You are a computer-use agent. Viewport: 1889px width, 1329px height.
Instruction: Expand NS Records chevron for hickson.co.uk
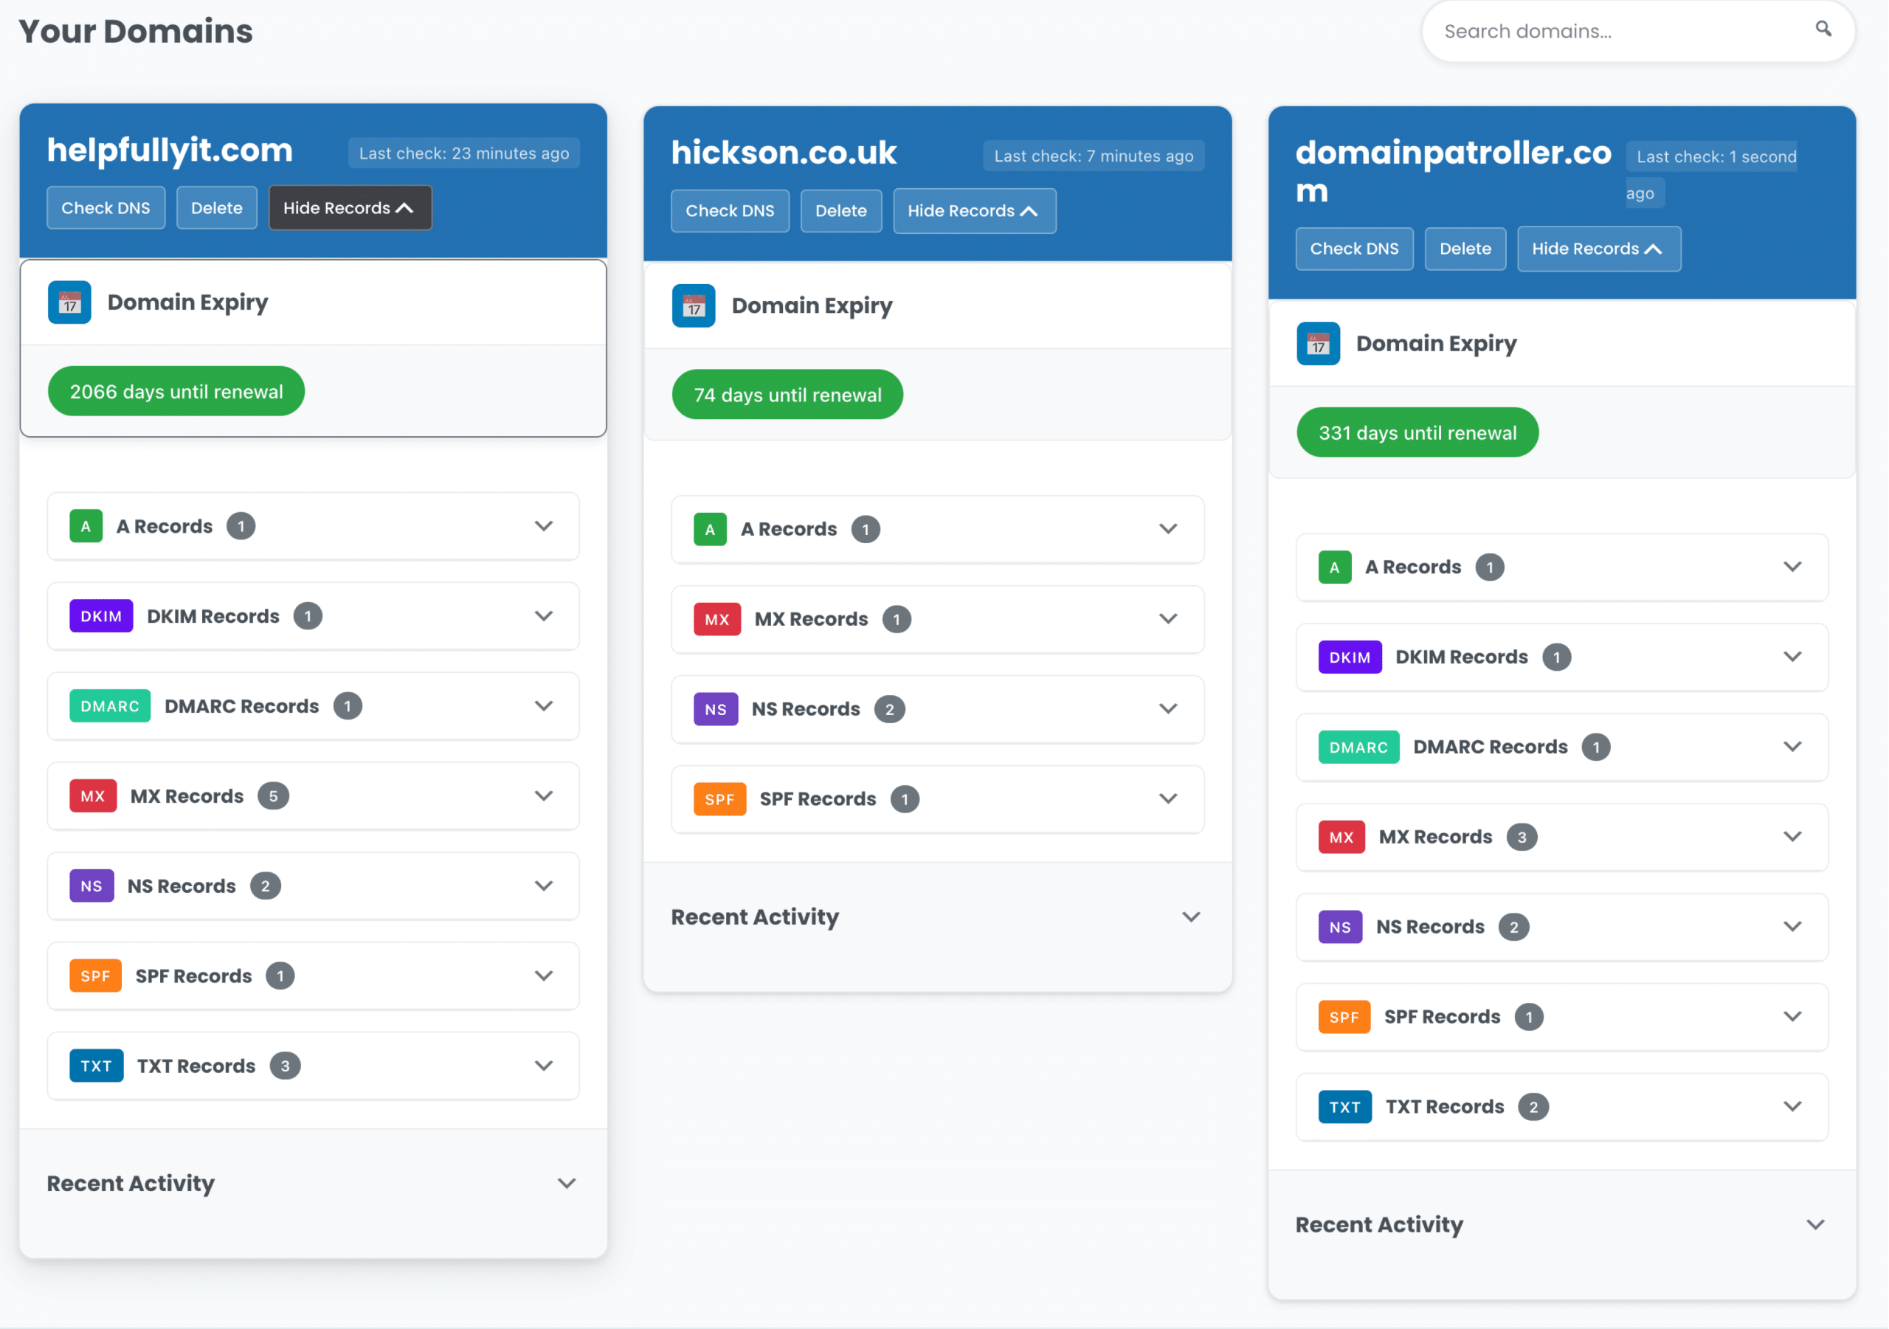[x=1168, y=709]
